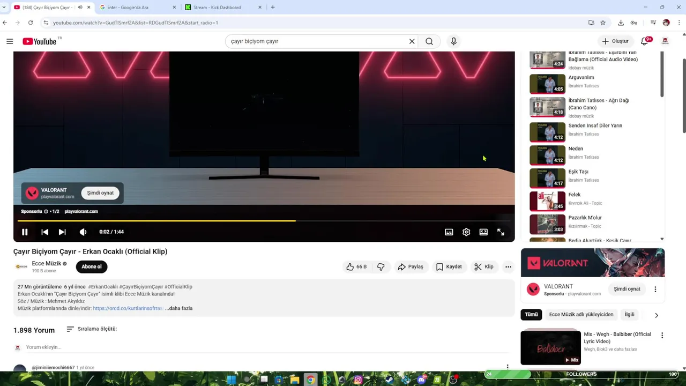Open YouTube hamburger guide menu

click(10, 41)
